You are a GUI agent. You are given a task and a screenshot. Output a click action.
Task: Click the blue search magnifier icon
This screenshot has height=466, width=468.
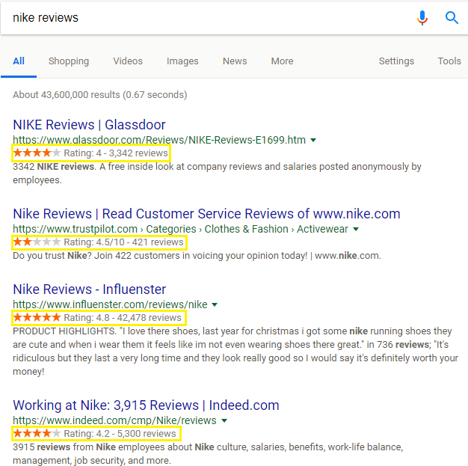pyautogui.click(x=452, y=18)
